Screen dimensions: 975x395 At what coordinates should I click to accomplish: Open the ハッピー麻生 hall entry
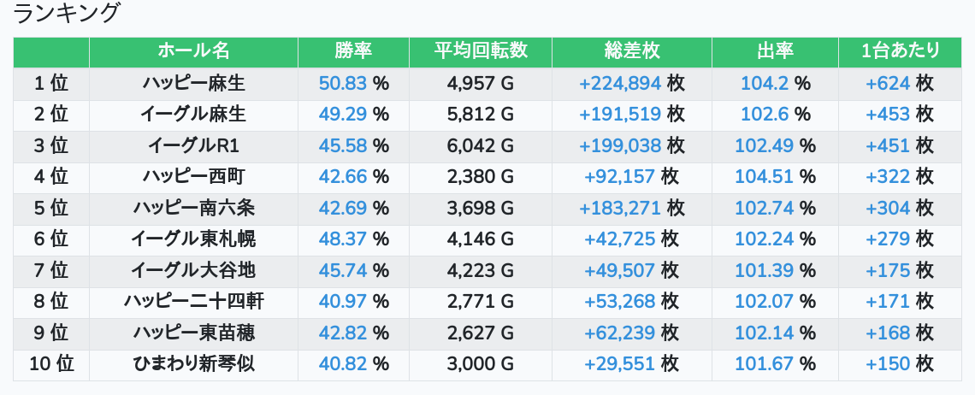193,84
